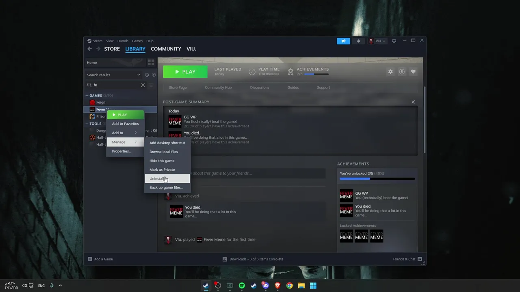The height and width of the screenshot is (292, 520).
Task: Close the Post-Game Summary panel
Action: click(413, 102)
